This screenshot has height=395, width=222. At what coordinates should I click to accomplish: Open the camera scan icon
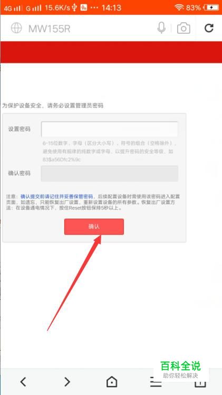(184, 28)
